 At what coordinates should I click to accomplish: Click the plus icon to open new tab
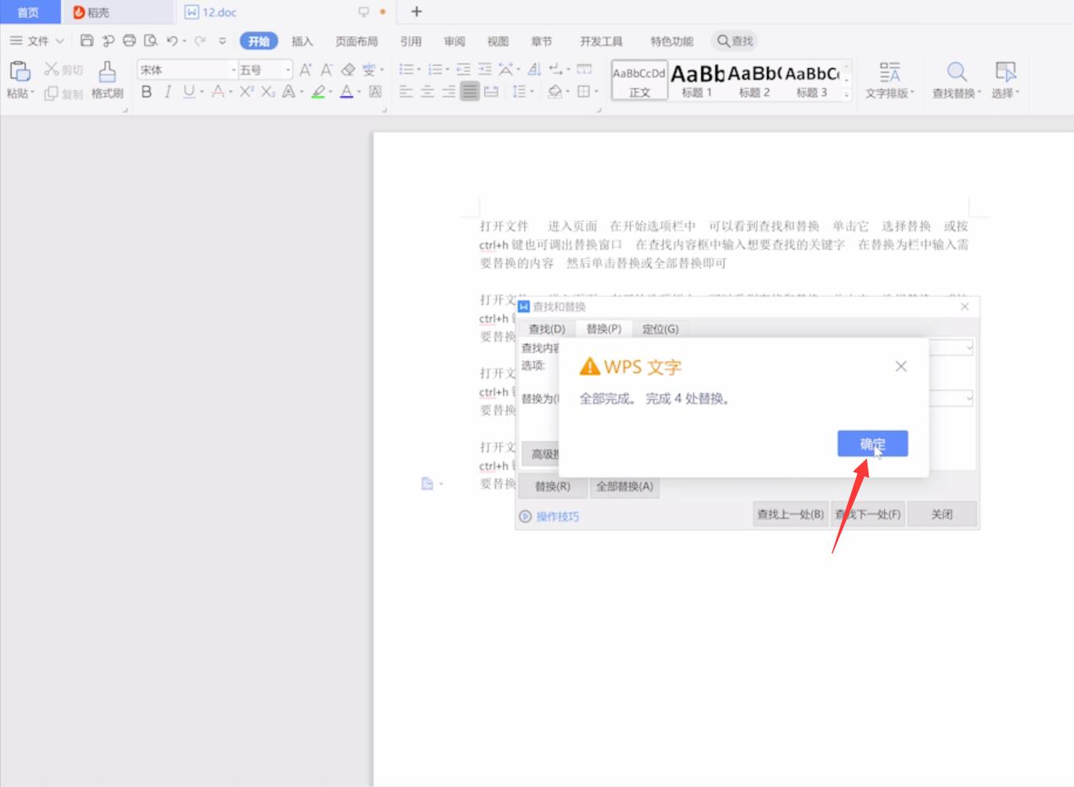pyautogui.click(x=417, y=12)
